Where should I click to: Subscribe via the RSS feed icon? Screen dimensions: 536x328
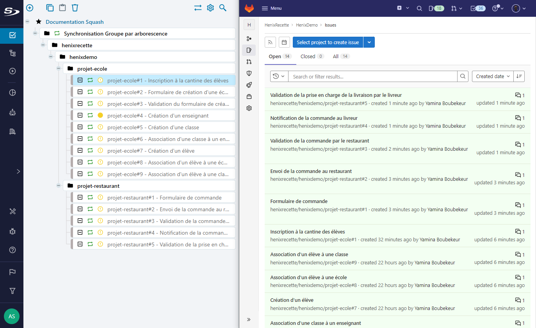(270, 42)
